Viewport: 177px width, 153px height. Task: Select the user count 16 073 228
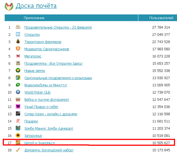(161, 56)
